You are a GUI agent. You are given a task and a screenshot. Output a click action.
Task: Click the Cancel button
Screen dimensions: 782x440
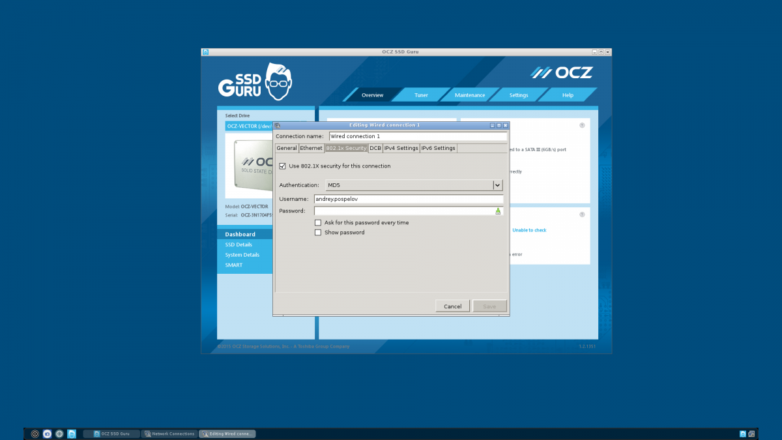(452, 306)
